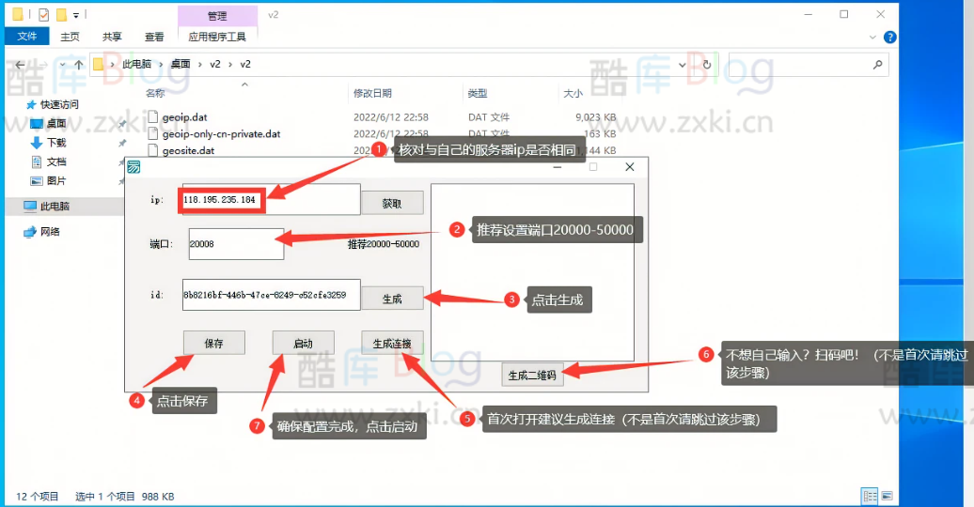
Task: Open the 文件 ribbon tab
Action: click(26, 36)
